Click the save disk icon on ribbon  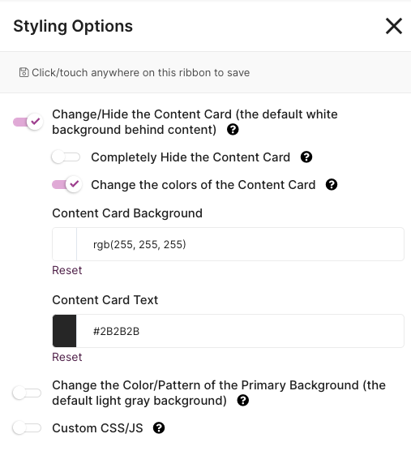coord(24,72)
